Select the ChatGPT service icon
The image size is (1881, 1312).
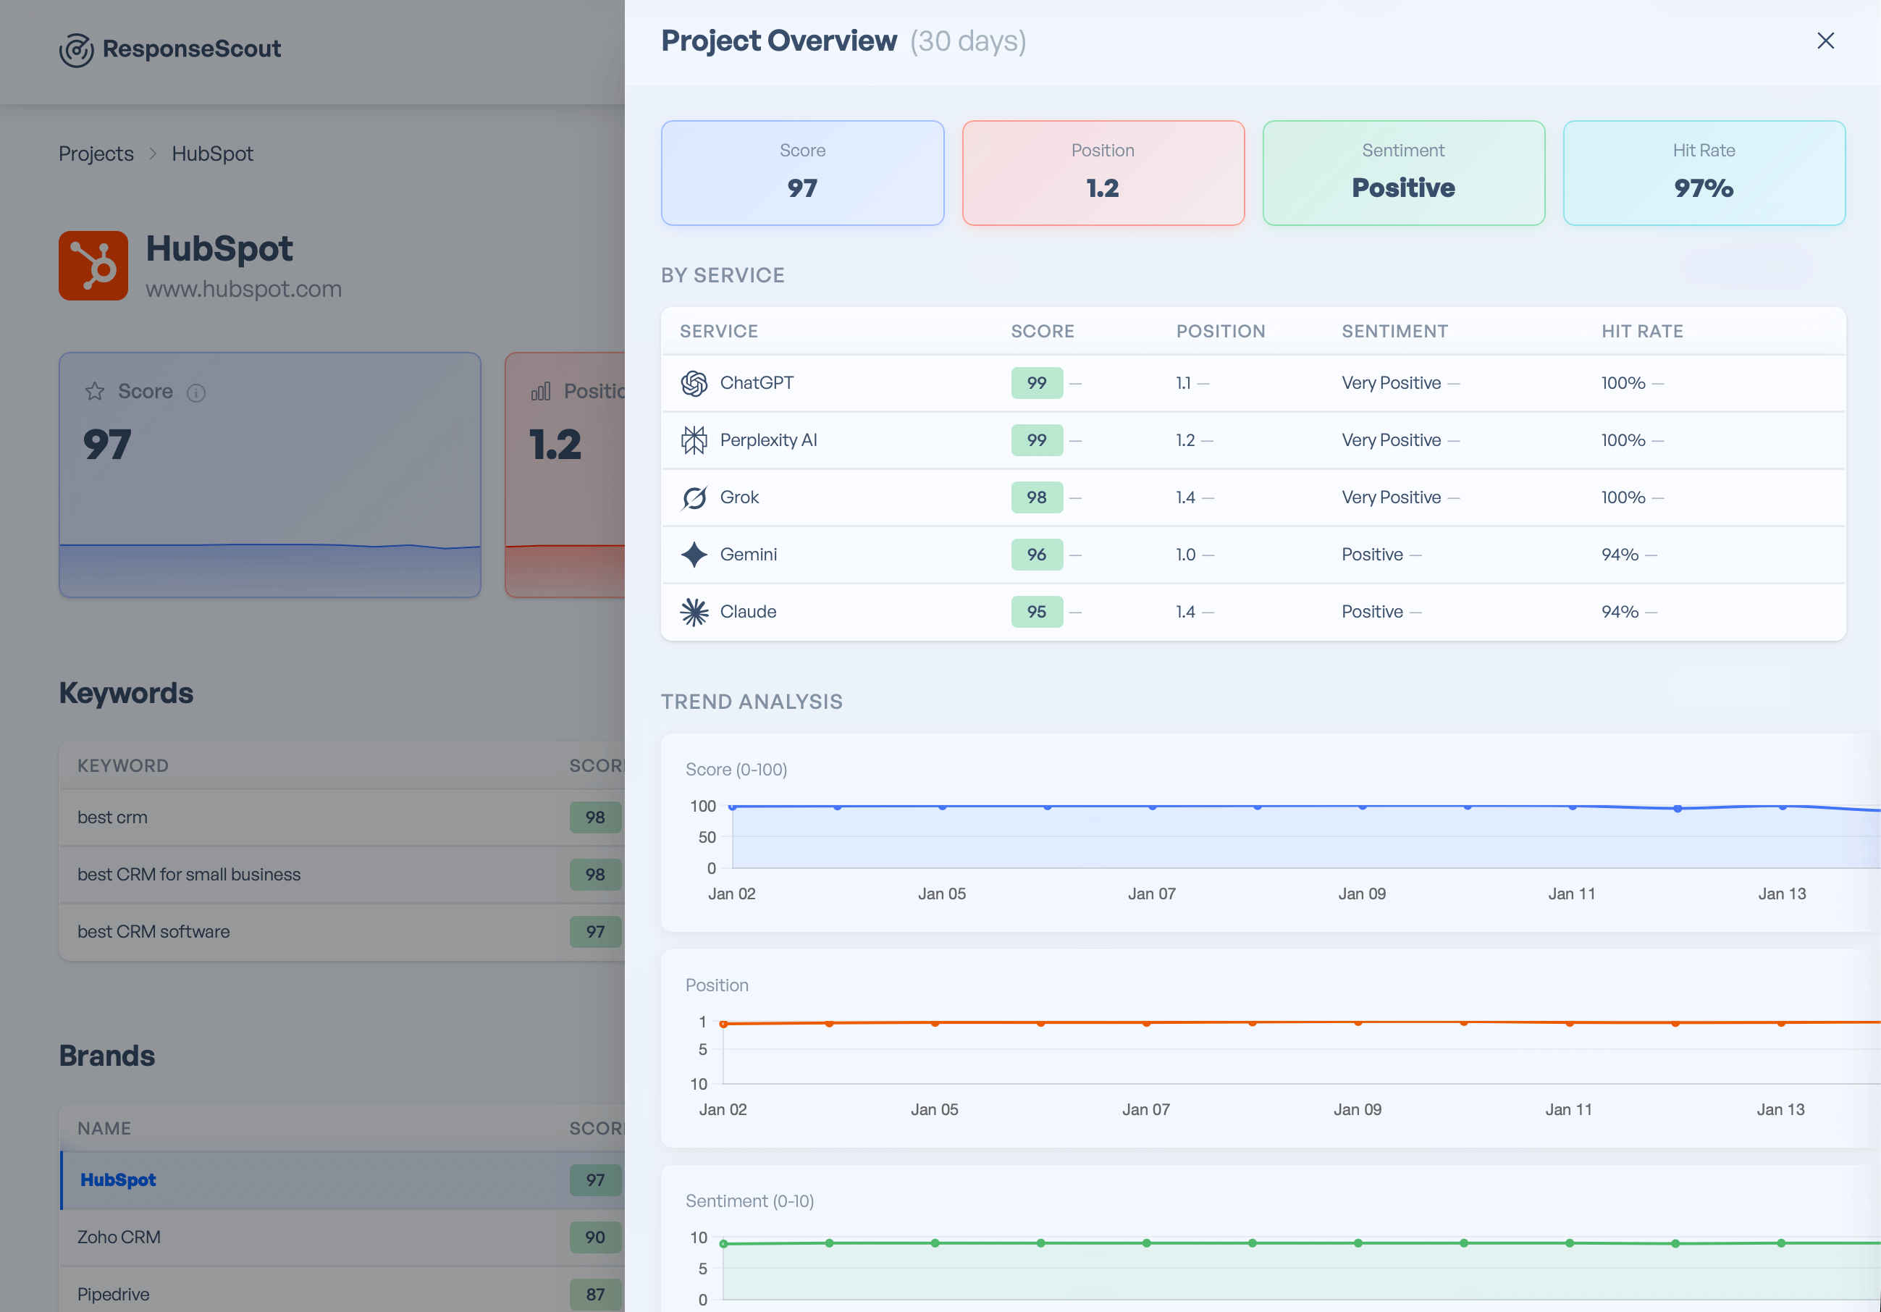click(x=694, y=383)
